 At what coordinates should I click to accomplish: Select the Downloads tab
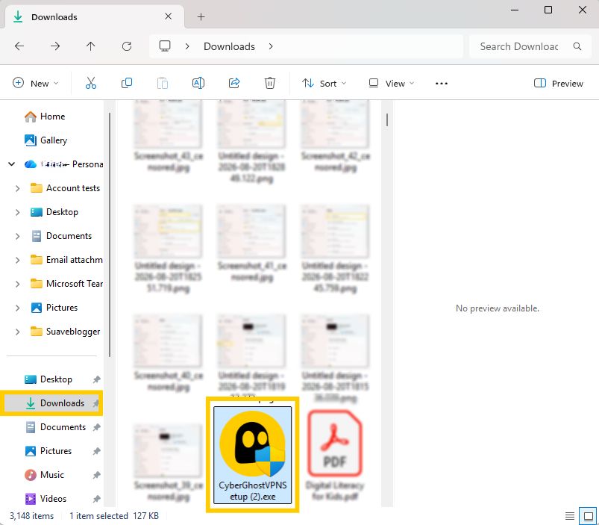pos(94,17)
